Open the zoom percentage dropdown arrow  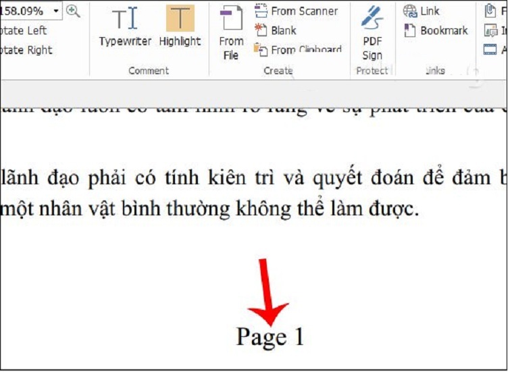click(55, 11)
